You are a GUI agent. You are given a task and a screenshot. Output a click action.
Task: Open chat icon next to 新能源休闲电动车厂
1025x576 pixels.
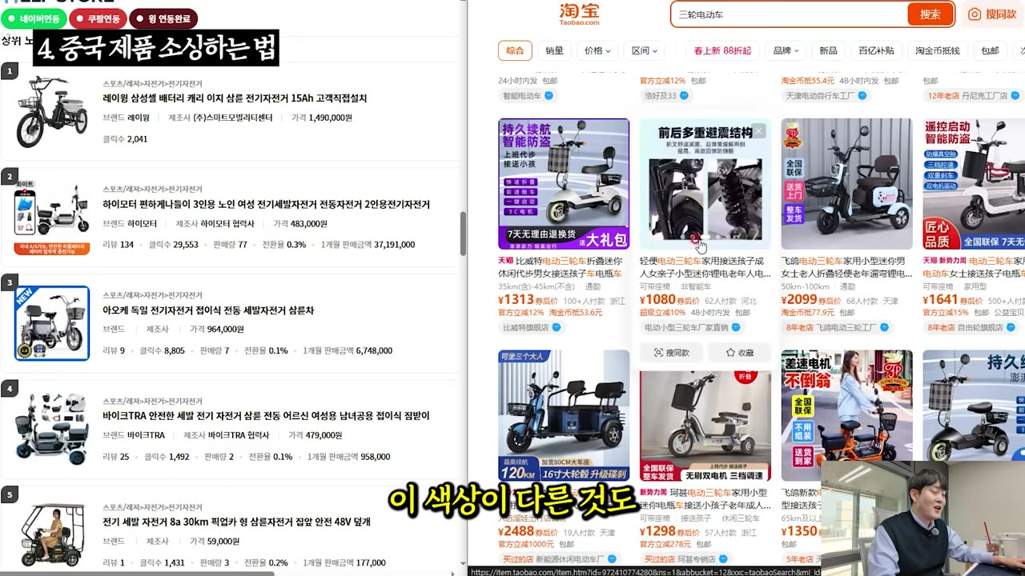click(613, 559)
